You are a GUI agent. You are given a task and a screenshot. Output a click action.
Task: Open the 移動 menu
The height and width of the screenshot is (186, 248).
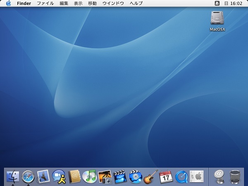[x=93, y=3]
